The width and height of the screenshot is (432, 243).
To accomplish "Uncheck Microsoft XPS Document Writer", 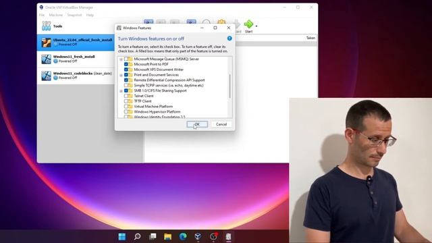I will 126,70.
